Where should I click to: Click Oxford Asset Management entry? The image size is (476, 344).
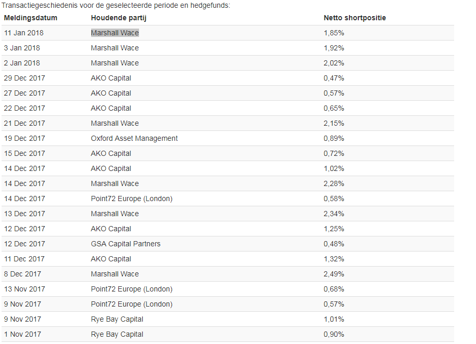(134, 138)
